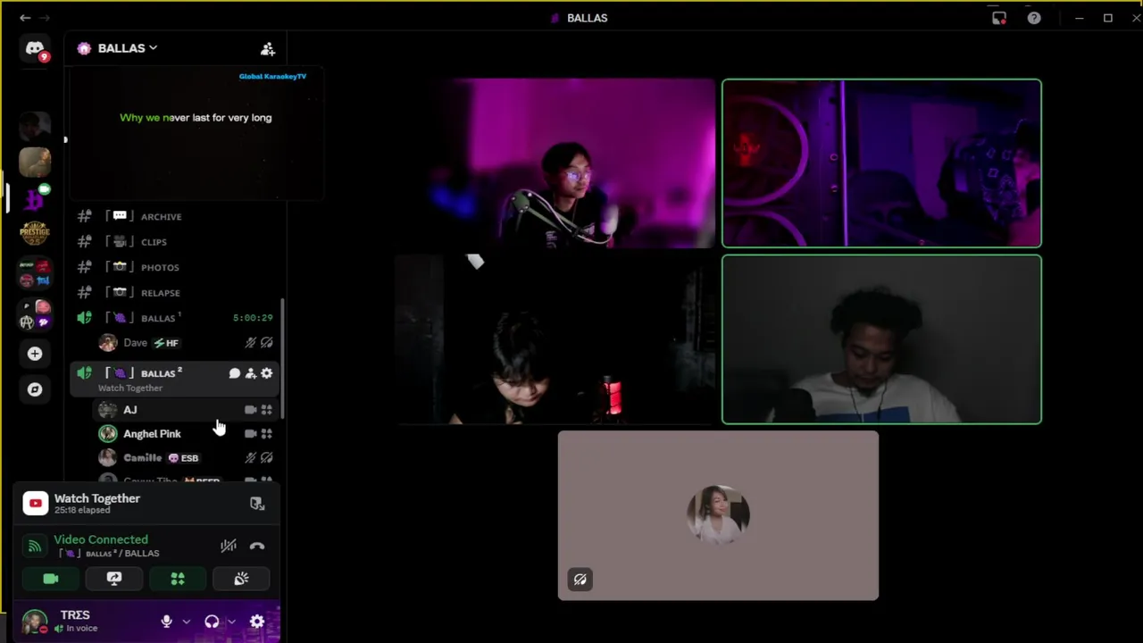Focus the dark room red light tile

(x=555, y=339)
